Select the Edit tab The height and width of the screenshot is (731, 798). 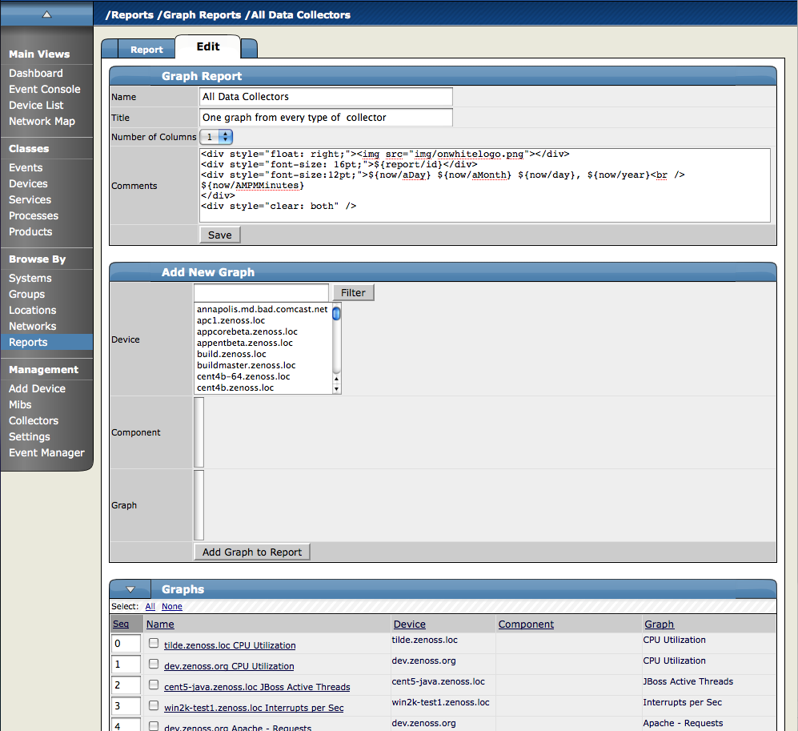point(208,46)
